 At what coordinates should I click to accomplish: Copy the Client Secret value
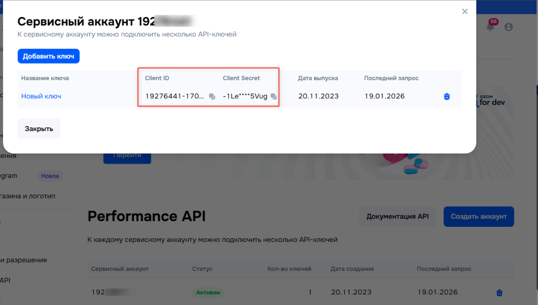(x=273, y=96)
